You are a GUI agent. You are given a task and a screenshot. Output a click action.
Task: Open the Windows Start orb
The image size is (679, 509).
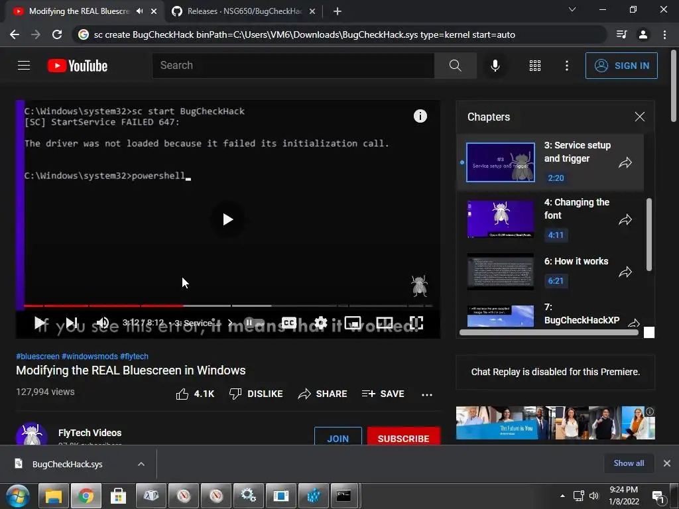(17, 496)
